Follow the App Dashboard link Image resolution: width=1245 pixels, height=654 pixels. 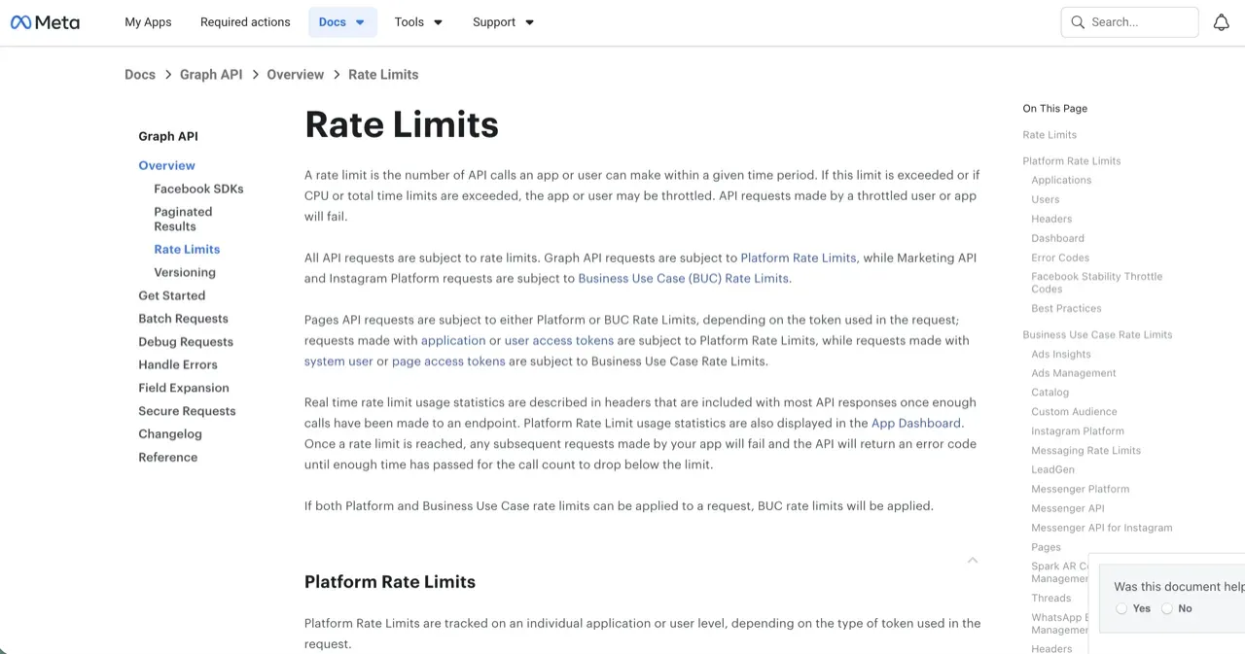click(916, 424)
